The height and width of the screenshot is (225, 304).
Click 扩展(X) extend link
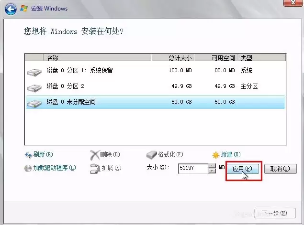click(112, 168)
